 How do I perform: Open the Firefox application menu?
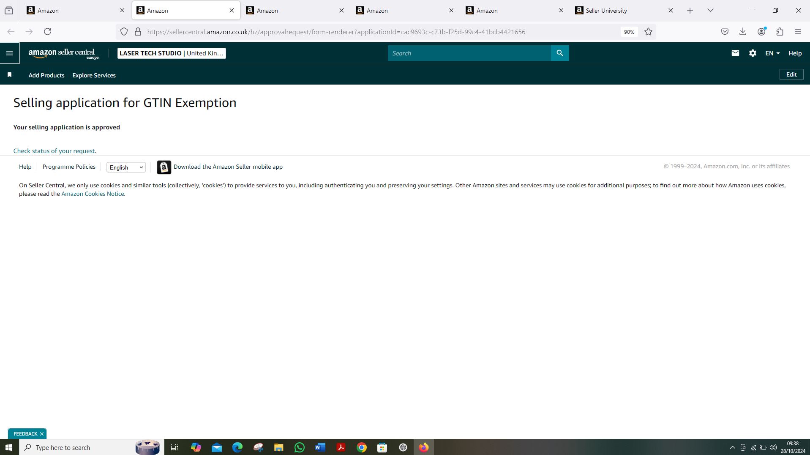(798, 32)
